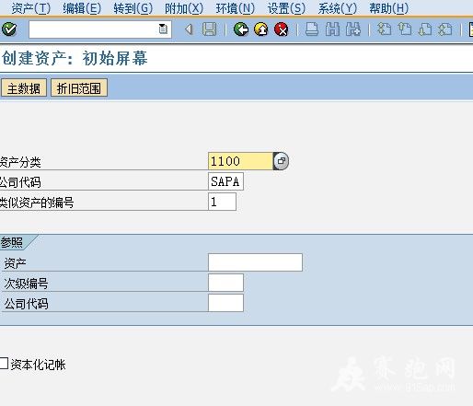Open the 设置(S) menu

tap(286, 8)
